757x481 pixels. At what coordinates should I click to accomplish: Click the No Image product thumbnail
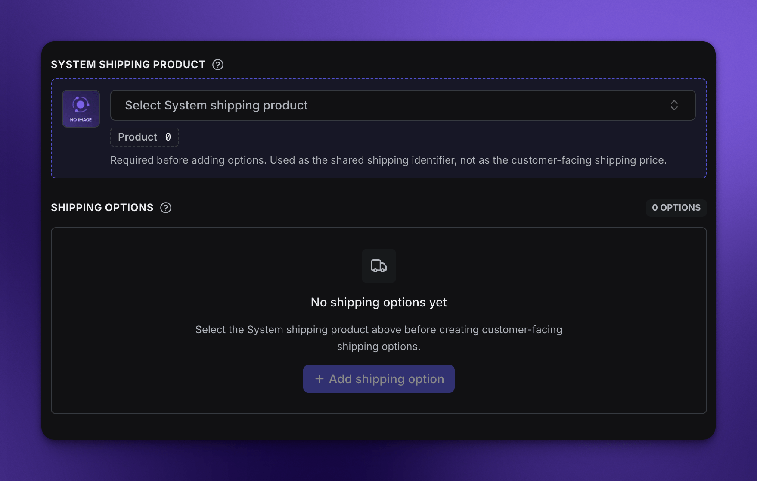(81, 109)
